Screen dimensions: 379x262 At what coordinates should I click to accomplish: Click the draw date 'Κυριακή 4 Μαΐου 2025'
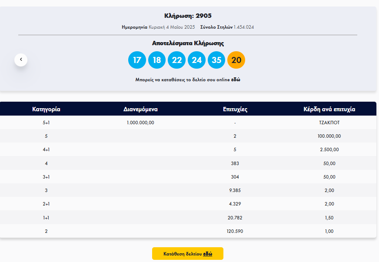172,27
